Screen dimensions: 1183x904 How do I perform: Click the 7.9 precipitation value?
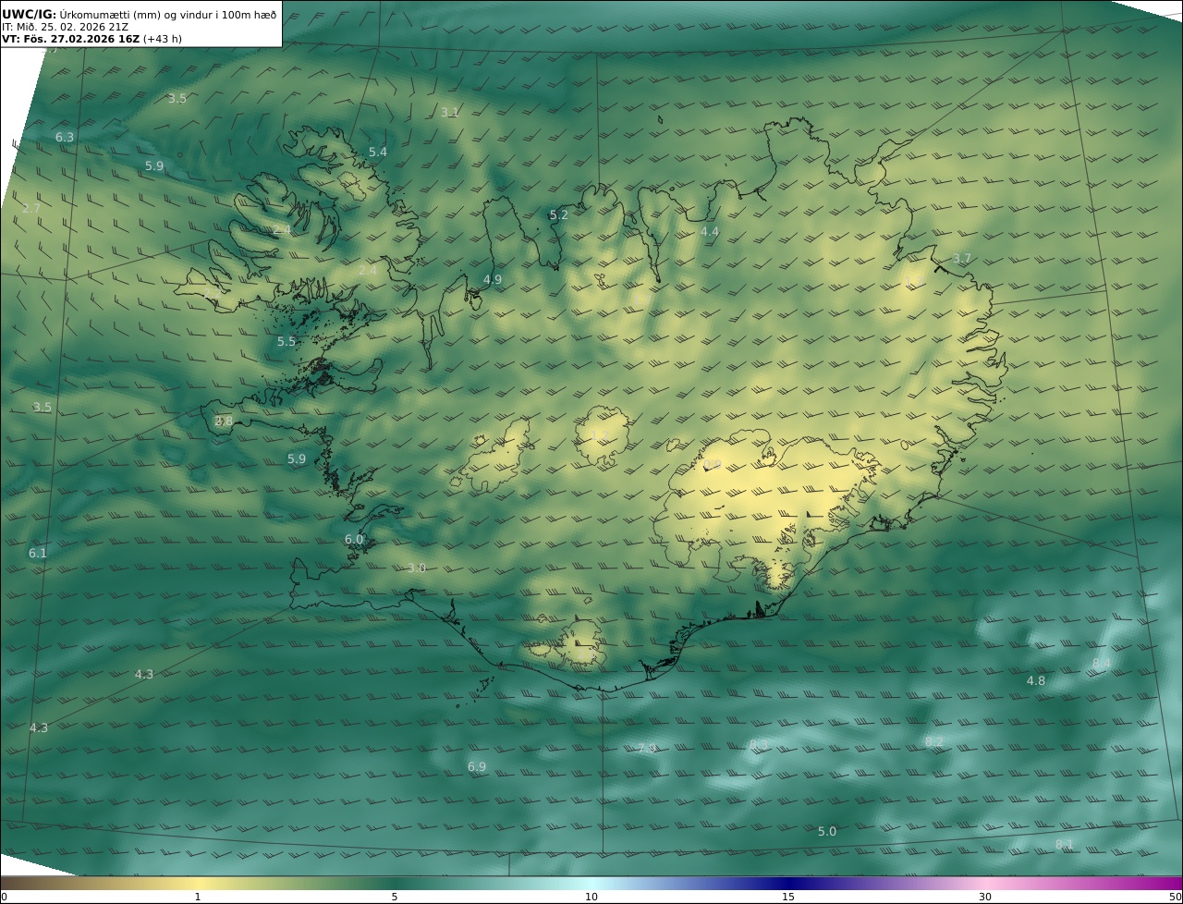(x=647, y=748)
